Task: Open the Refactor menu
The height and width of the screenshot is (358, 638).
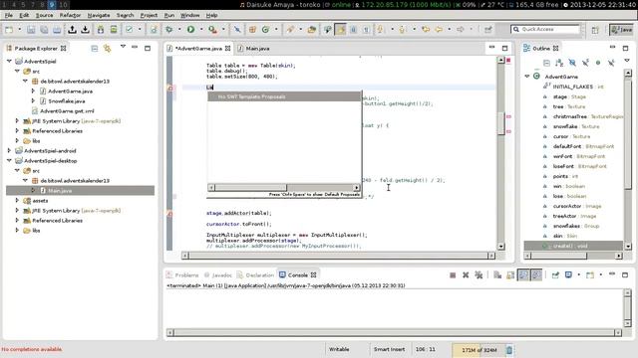Action: 70,15
